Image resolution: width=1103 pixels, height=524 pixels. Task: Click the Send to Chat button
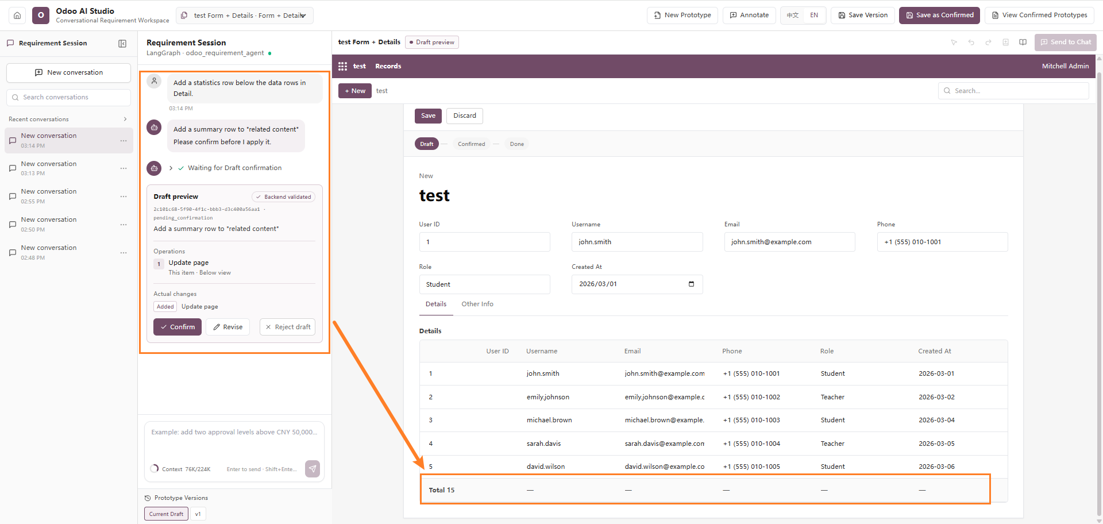coord(1065,43)
